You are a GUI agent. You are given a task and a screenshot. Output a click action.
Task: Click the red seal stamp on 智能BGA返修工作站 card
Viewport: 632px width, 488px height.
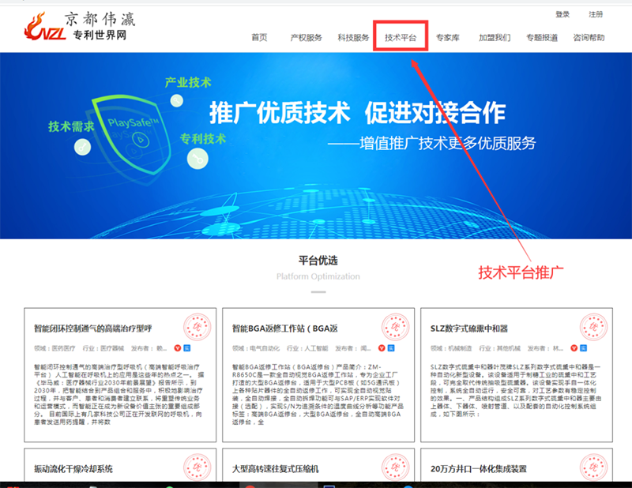point(395,327)
